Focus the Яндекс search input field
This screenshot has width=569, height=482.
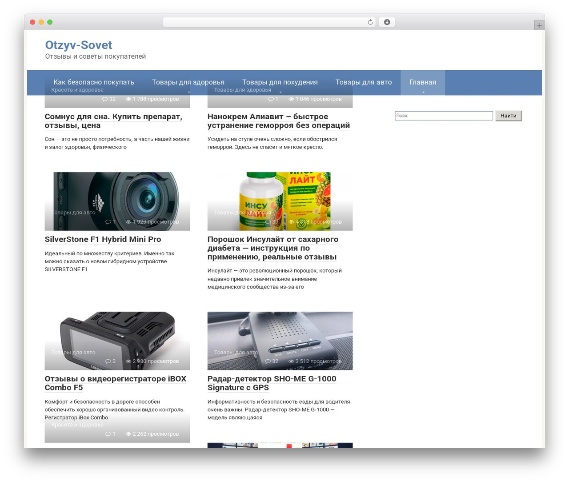click(x=444, y=116)
